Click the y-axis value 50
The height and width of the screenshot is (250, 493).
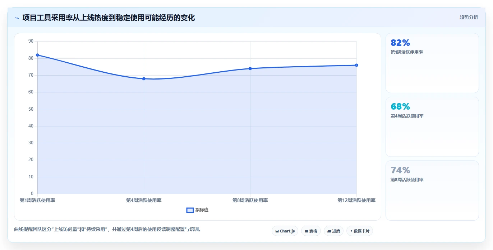[x=31, y=109]
